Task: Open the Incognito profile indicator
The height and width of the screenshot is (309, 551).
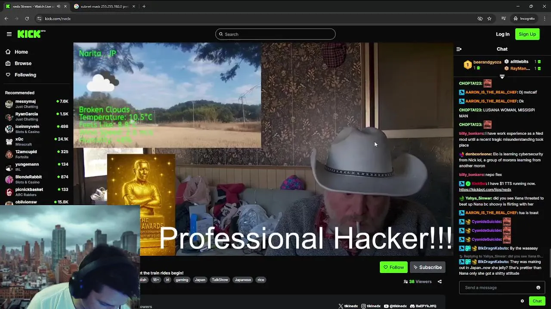Action: coord(524,18)
